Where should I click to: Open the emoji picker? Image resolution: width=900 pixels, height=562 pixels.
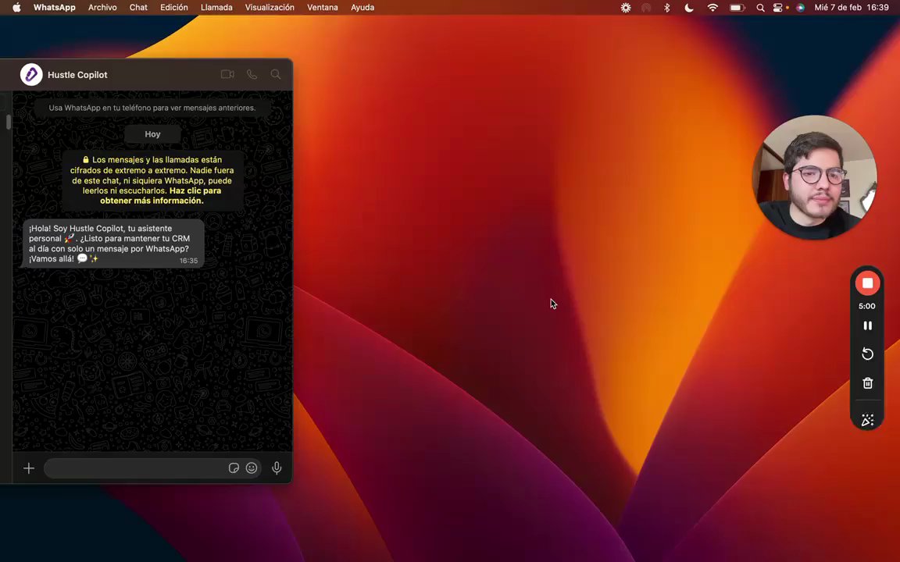click(x=252, y=468)
